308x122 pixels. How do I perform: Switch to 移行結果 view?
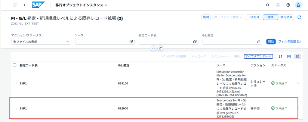(286, 17)
